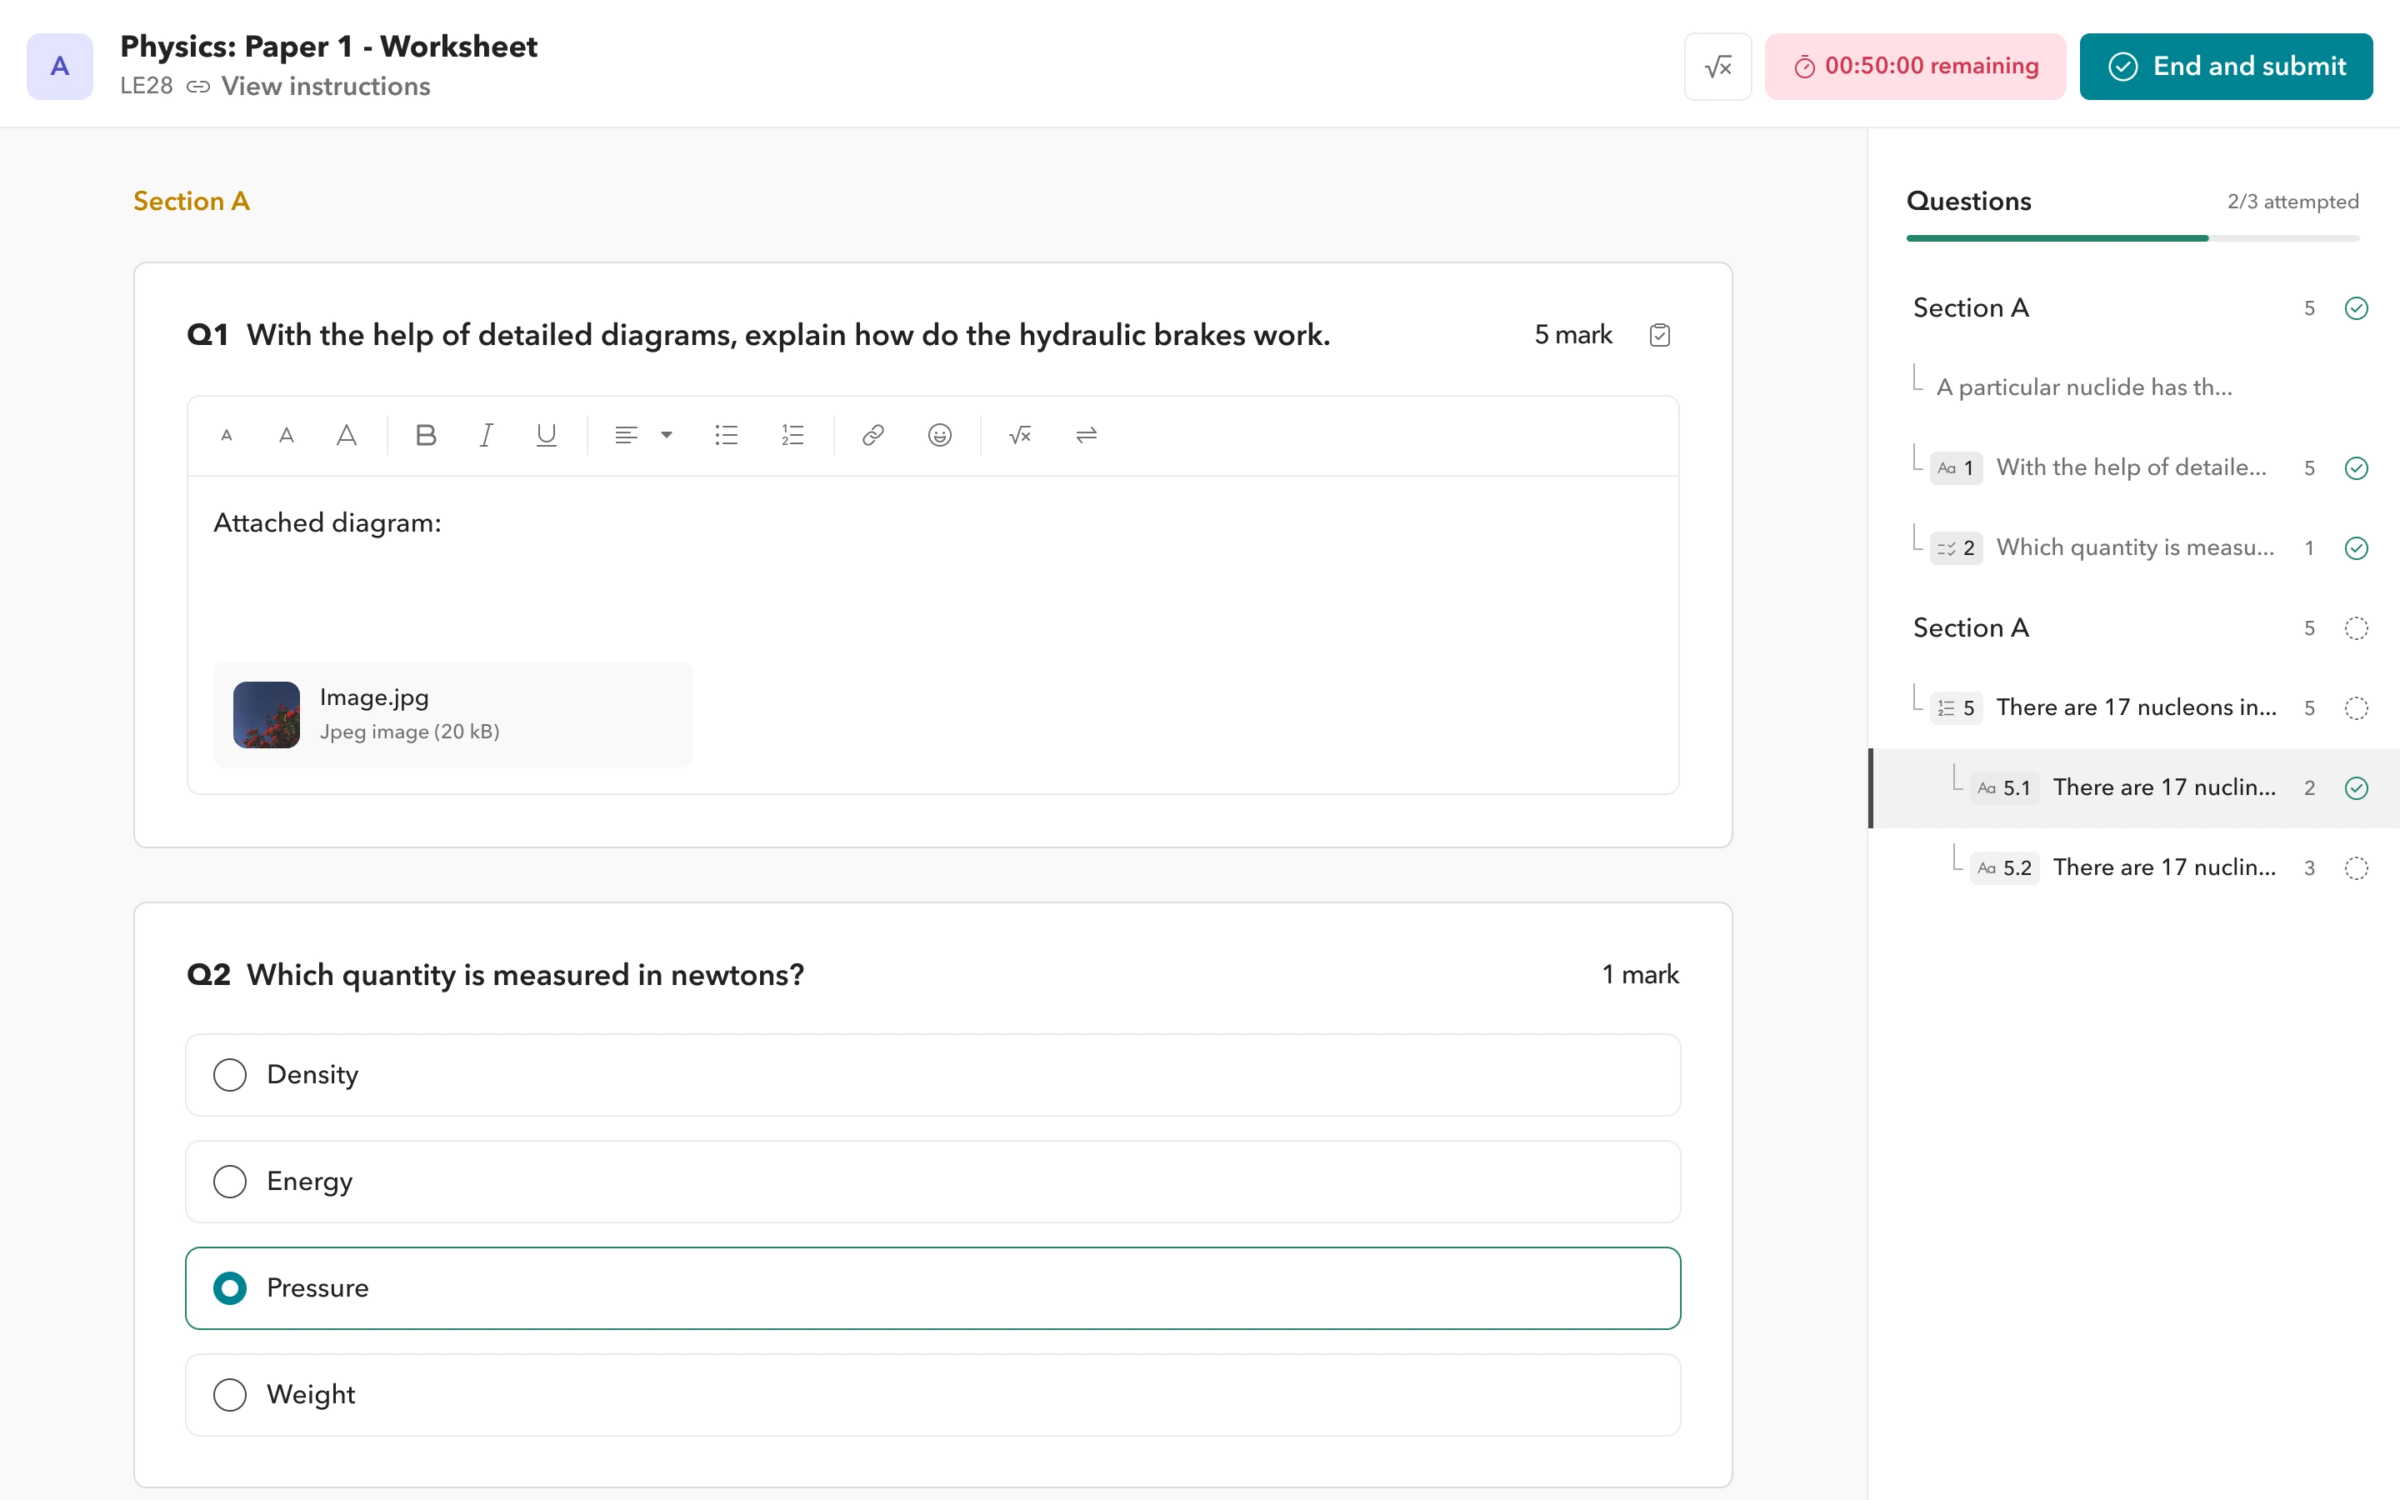The image size is (2400, 1500).
Task: Select the largest font size icon
Action: [x=346, y=434]
